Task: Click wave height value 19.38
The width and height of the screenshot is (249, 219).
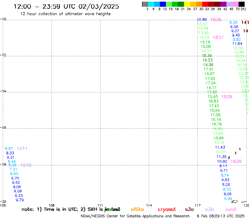Action: 208,65
